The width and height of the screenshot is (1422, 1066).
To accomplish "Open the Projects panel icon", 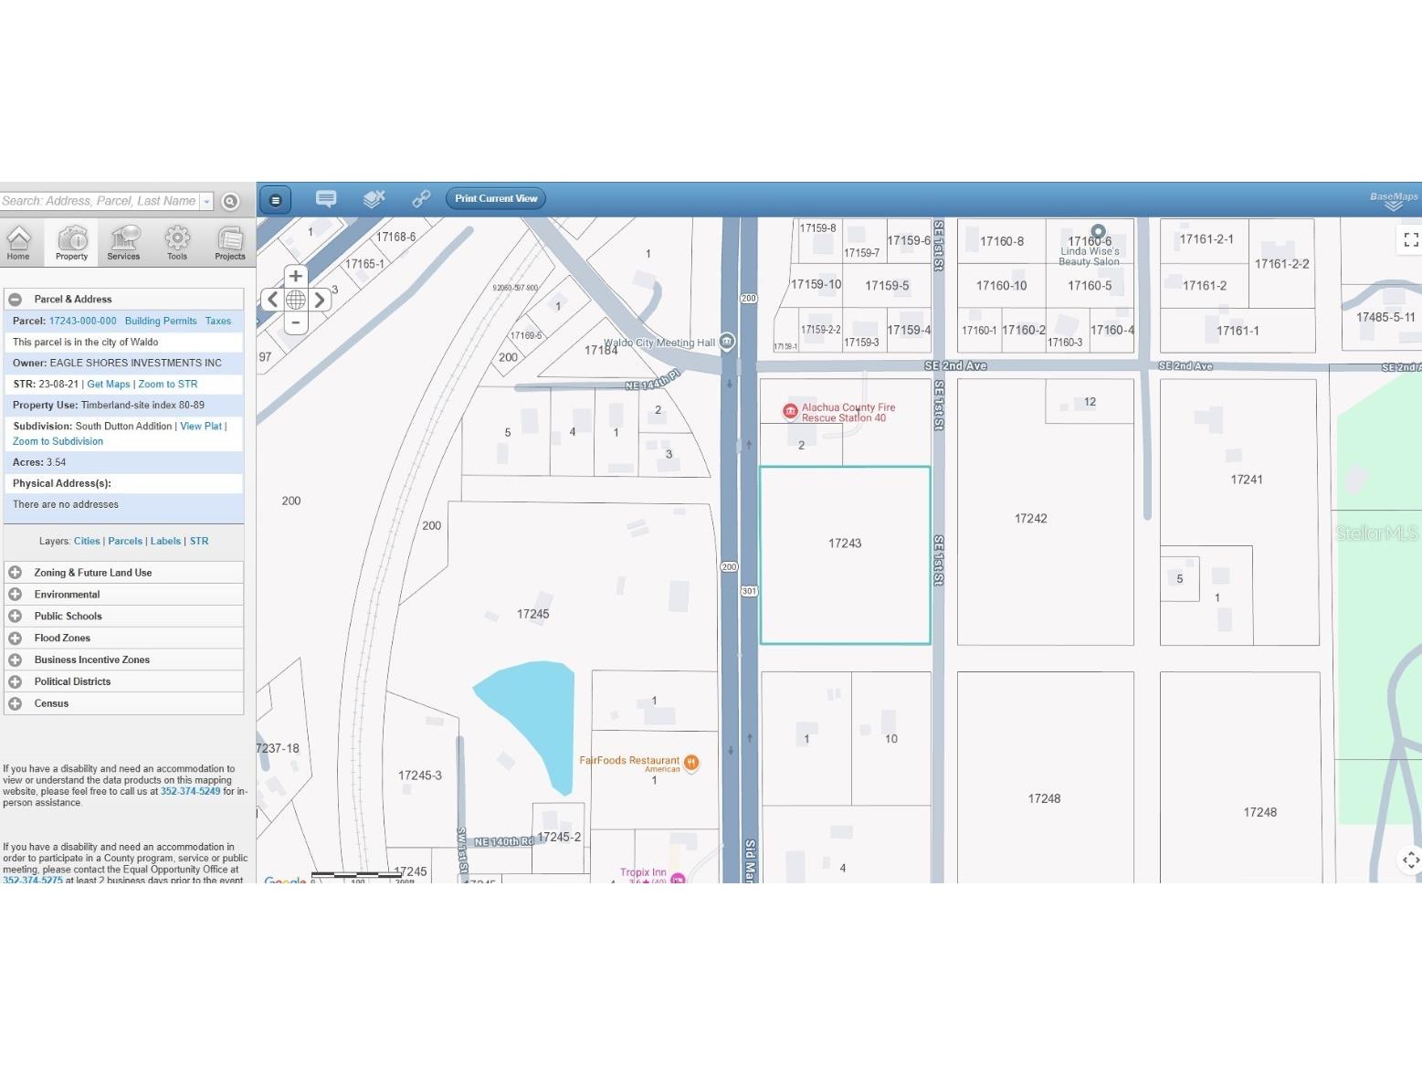I will point(229,239).
